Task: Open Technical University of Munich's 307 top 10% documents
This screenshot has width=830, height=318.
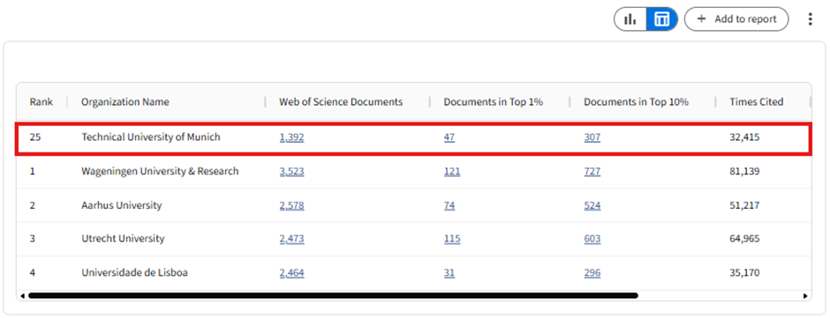Action: coord(592,137)
